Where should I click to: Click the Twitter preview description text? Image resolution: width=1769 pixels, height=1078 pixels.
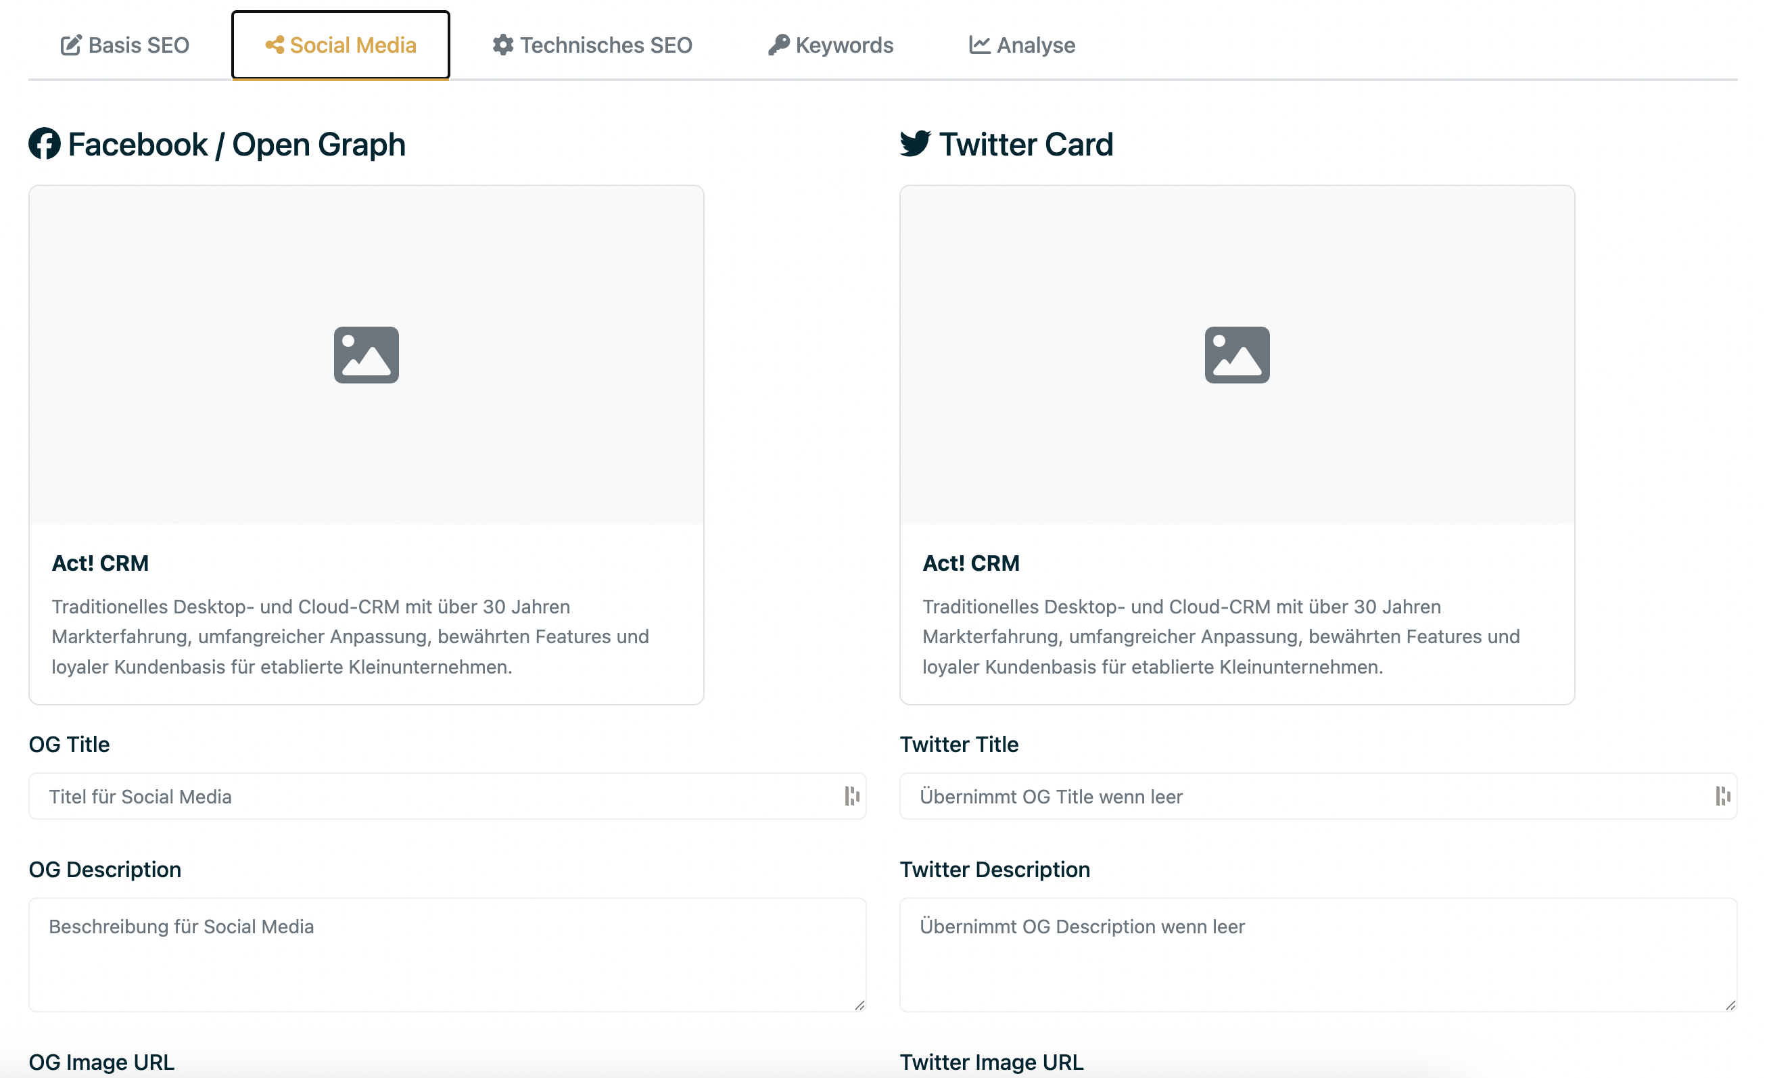pyautogui.click(x=1221, y=636)
